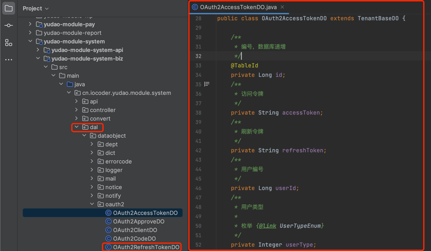Select OAuth2ClientDO in the project tree
Image resolution: width=431 pixels, height=251 pixels.
tap(135, 230)
